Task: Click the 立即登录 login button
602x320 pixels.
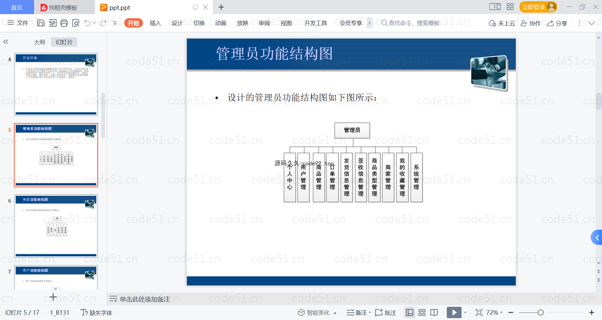Action: pos(538,7)
